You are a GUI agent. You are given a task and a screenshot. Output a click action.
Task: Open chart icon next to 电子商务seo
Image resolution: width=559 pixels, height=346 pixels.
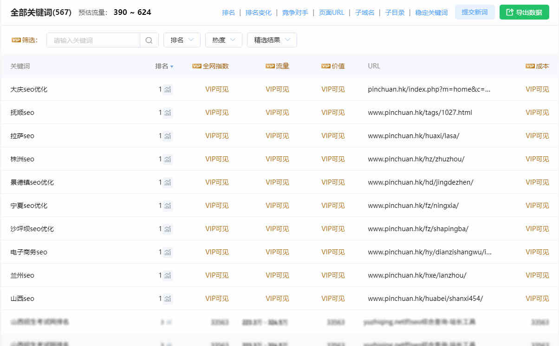coord(168,252)
